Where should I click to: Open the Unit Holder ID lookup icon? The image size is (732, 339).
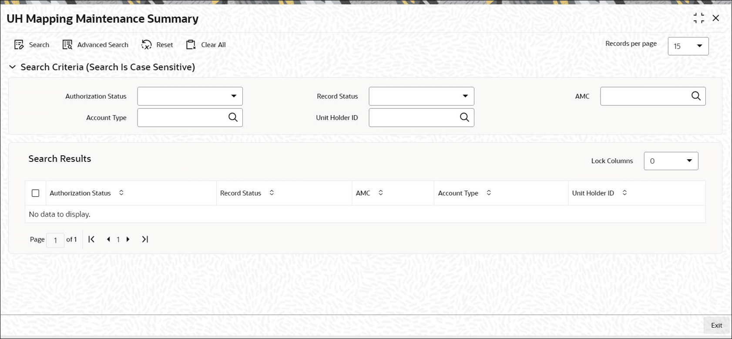(465, 117)
